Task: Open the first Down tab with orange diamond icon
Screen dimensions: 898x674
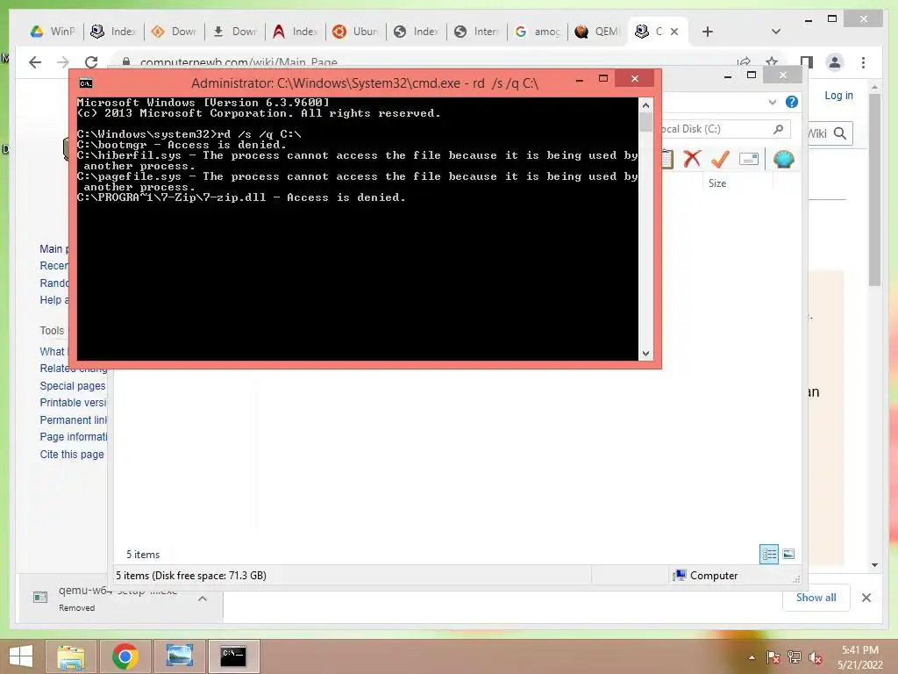Action: [174, 32]
